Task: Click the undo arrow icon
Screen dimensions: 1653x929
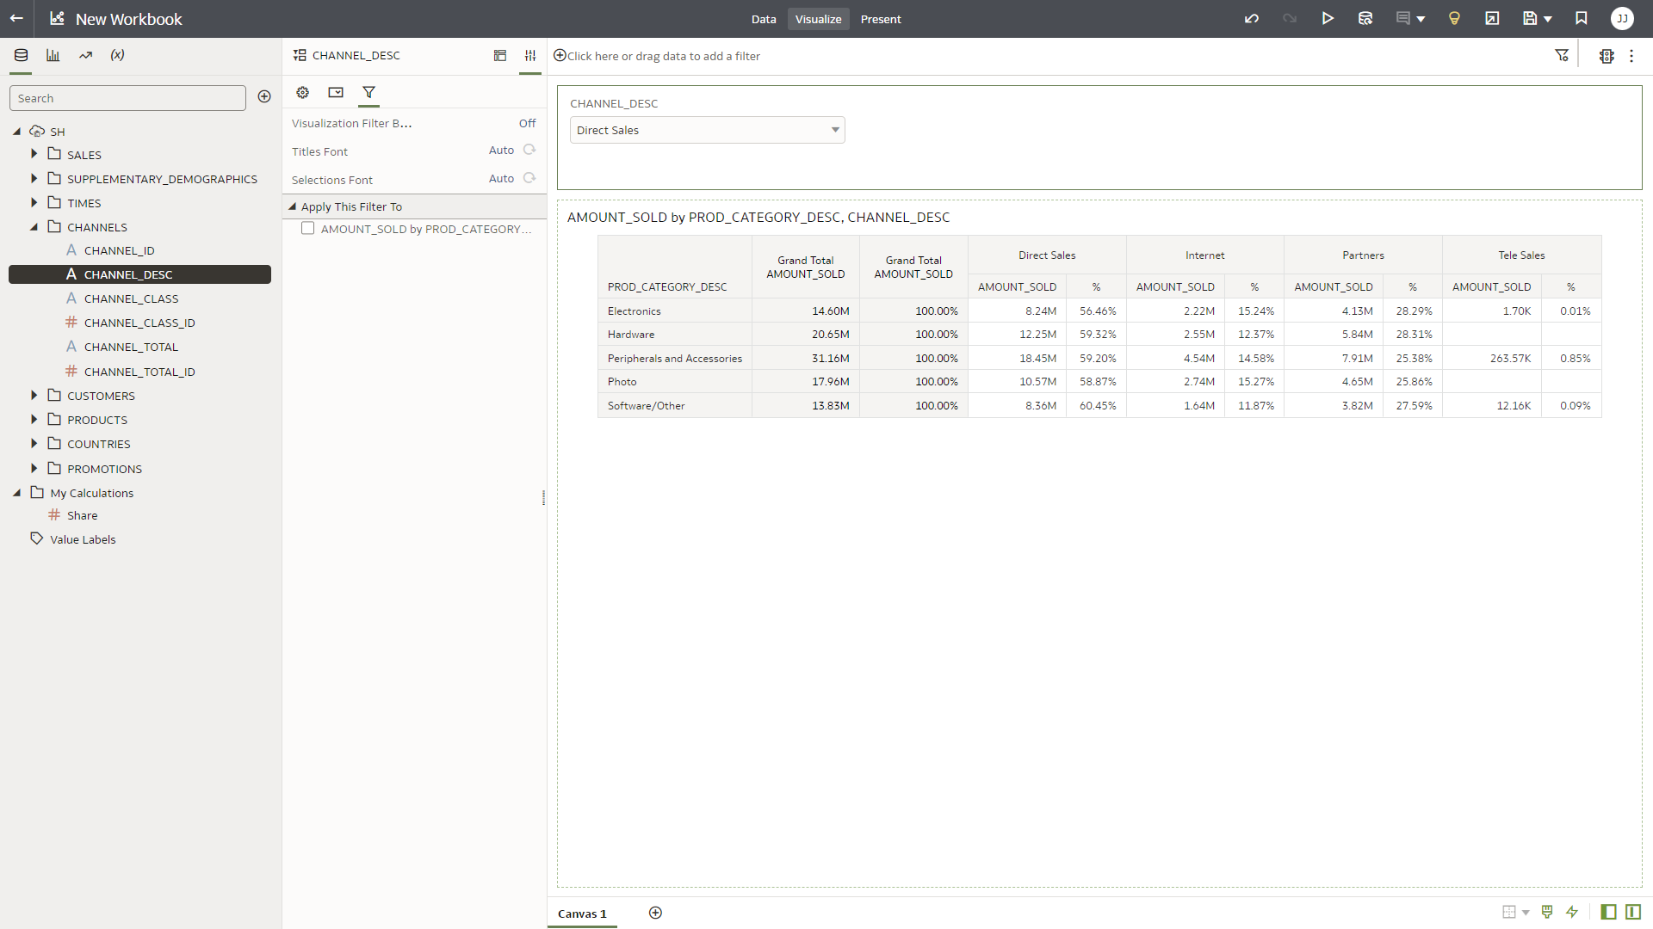Action: click(x=1252, y=19)
